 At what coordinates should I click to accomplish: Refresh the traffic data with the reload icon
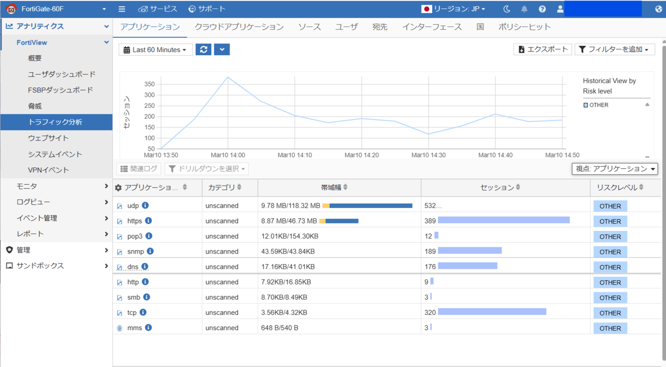click(x=203, y=49)
